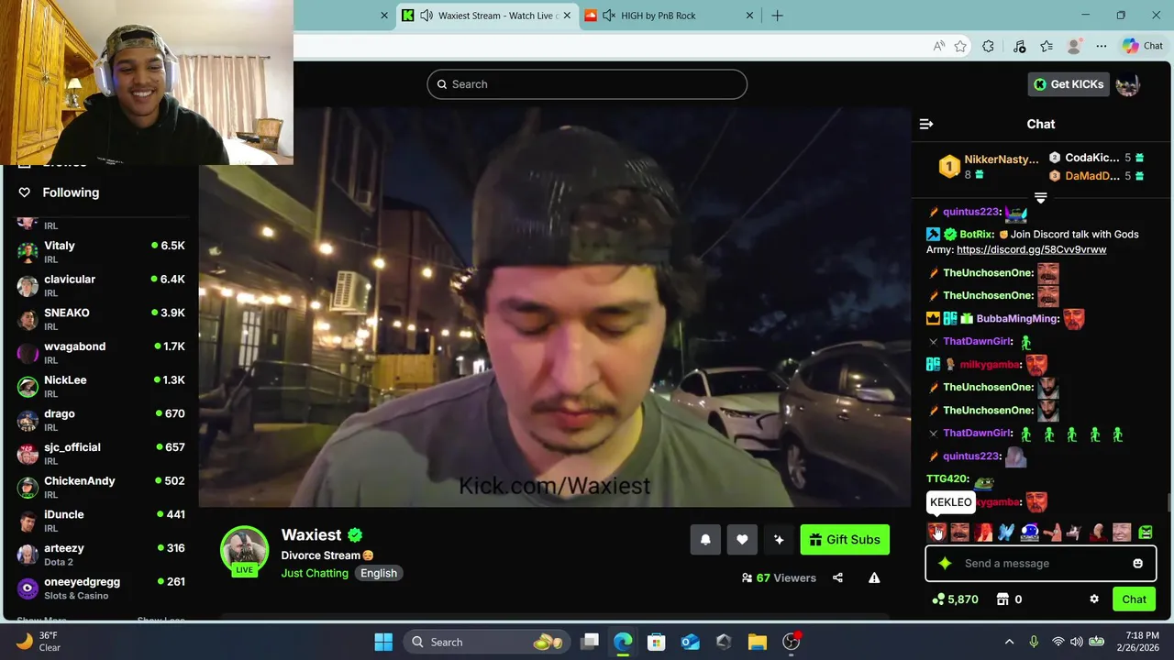Select the blue headphones character quick emote
Screen dimensions: 1174x660
pos(1029,533)
